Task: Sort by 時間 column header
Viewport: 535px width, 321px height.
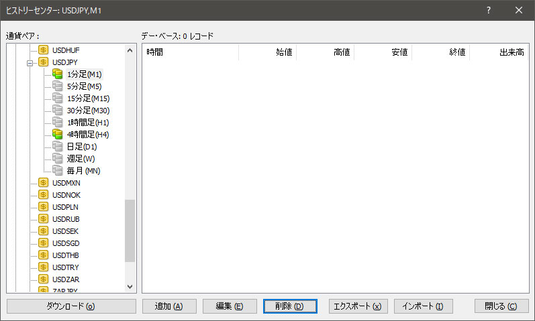Action: 191,52
